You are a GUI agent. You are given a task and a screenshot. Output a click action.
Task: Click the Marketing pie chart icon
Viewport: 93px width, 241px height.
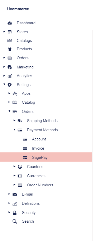pos(10,67)
